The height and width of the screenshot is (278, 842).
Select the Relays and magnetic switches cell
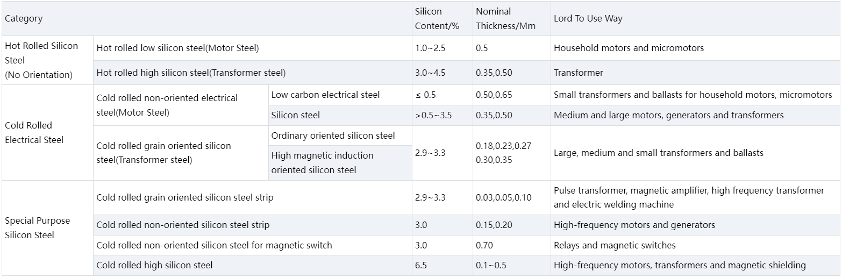click(x=615, y=245)
